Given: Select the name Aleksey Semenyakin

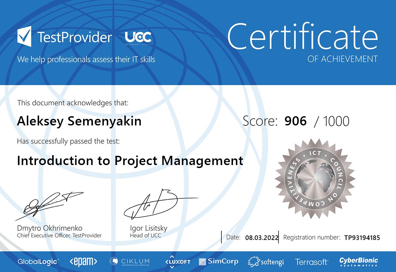Looking at the screenshot, I should pos(79,121).
